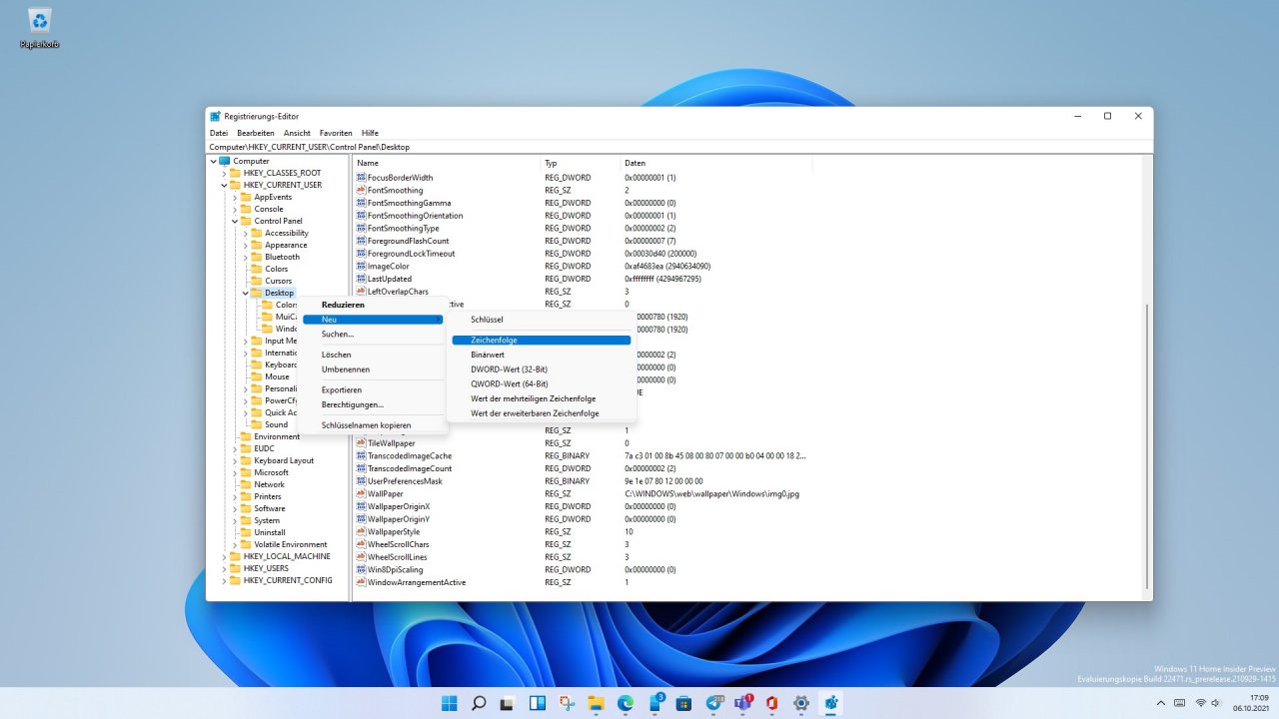1279x719 pixels.
Task: Click Reduzieren in the context menu
Action: click(x=371, y=305)
